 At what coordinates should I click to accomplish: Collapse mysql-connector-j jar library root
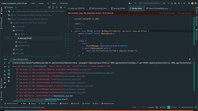9,23
